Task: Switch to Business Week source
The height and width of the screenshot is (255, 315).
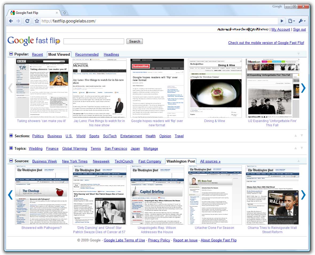Action: [x=44, y=161]
